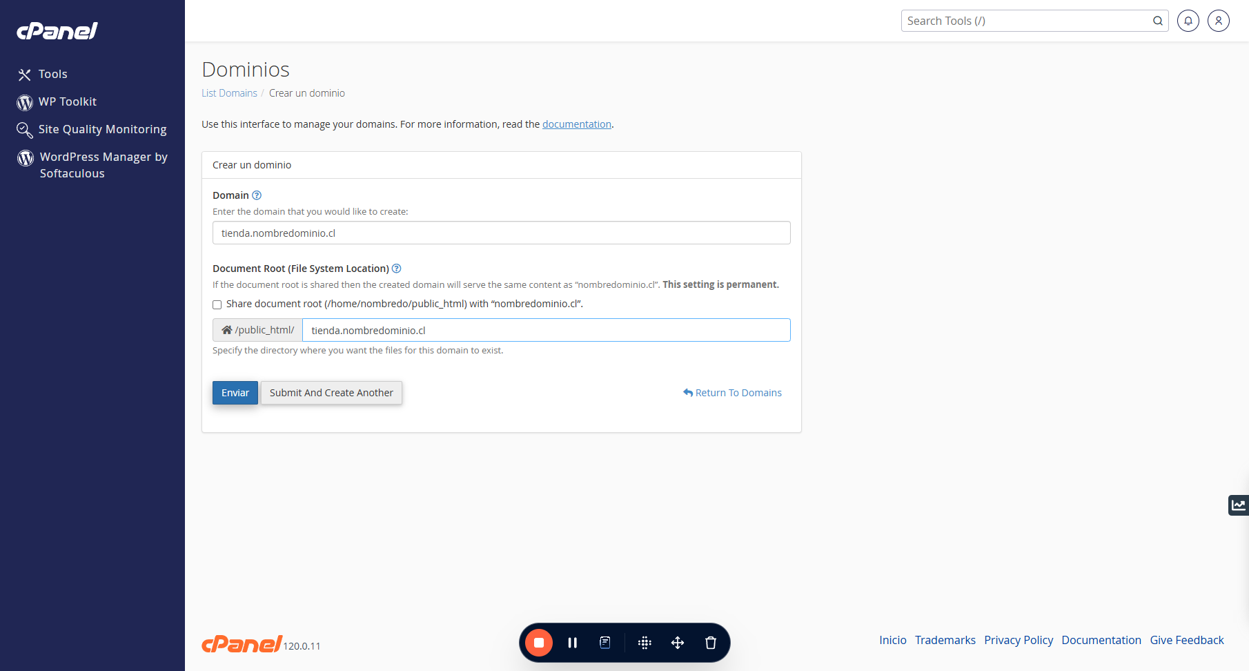
Task: Click Give Feedback footer link
Action: coord(1187,640)
